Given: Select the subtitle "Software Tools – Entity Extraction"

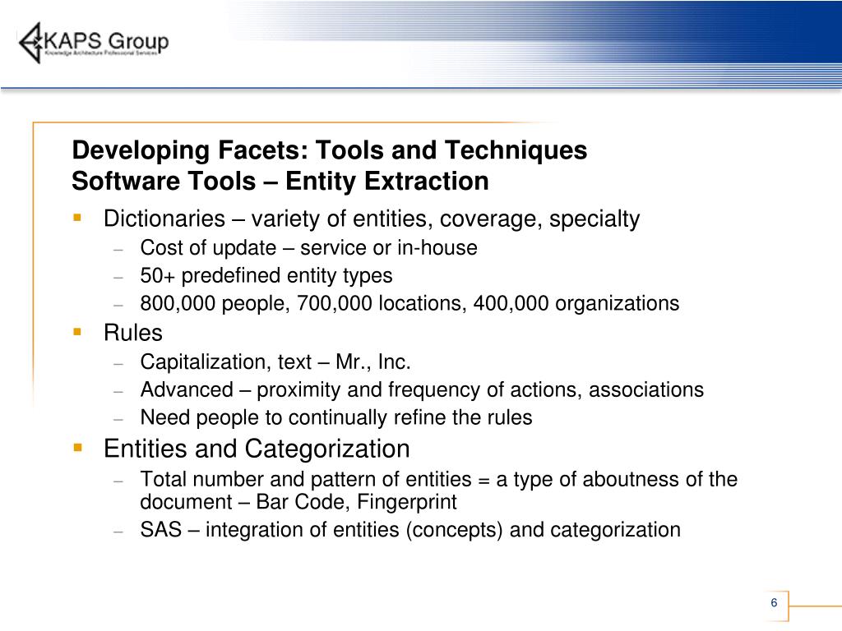Looking at the screenshot, I should point(280,182).
